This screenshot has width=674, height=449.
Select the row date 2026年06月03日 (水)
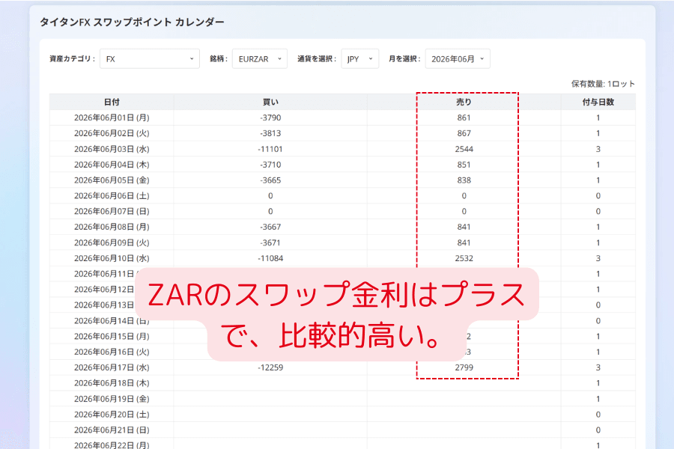coord(112,149)
